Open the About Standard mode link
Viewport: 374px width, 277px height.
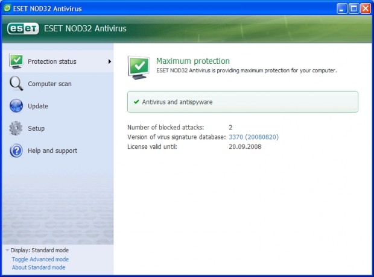pyautogui.click(x=39, y=267)
